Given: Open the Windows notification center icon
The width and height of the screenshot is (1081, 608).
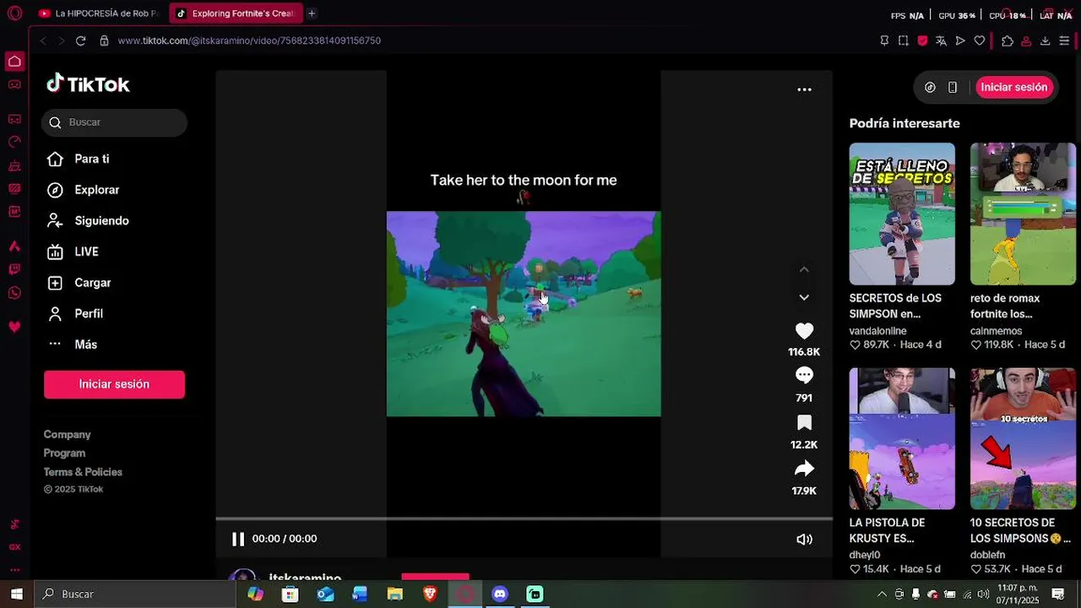Looking at the screenshot, I should (x=1057, y=594).
